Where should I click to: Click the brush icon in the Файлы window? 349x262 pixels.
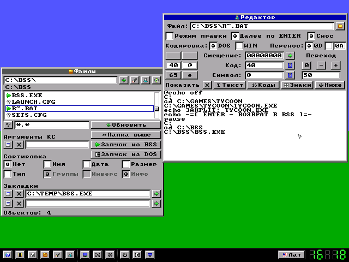pos(135,80)
